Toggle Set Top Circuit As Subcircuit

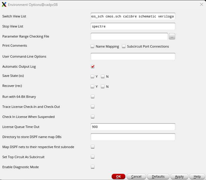click(x=93, y=157)
